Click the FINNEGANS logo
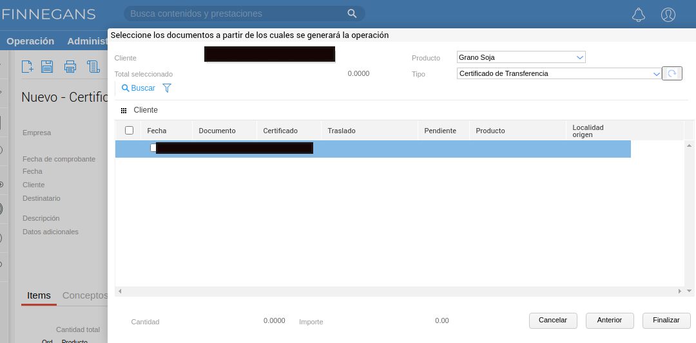This screenshot has width=696, height=343. pyautogui.click(x=48, y=14)
